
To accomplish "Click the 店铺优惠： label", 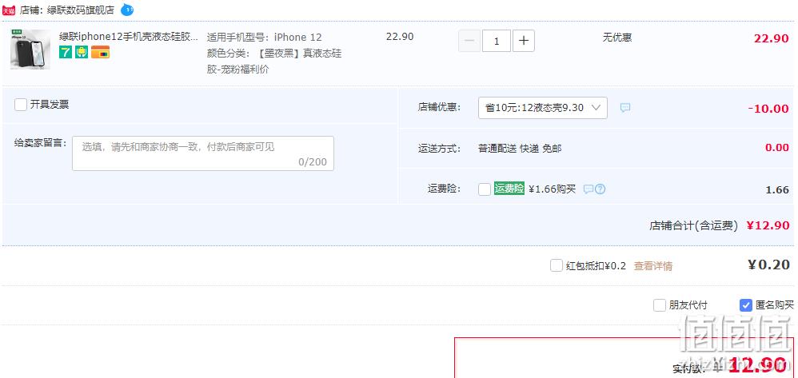I will click(x=439, y=107).
